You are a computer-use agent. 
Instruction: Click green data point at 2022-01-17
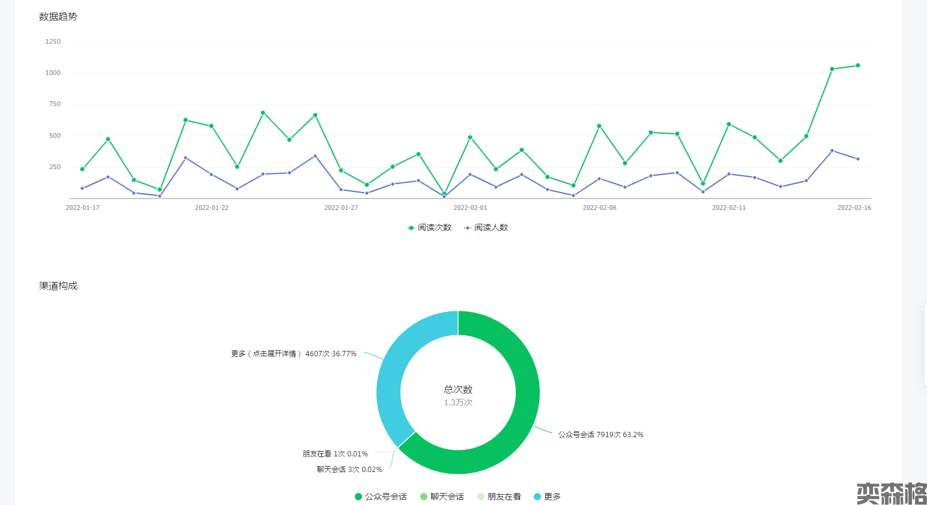coord(82,169)
